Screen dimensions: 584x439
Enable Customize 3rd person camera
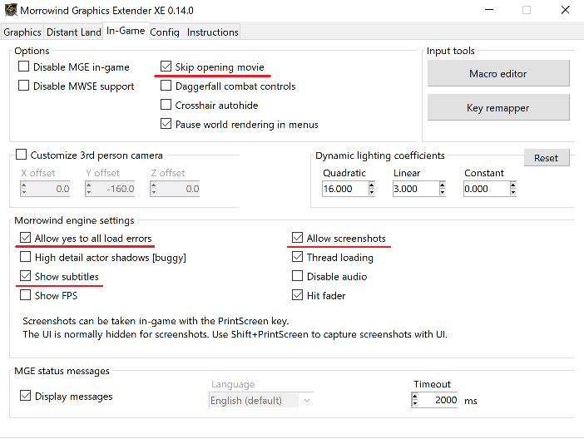click(22, 155)
